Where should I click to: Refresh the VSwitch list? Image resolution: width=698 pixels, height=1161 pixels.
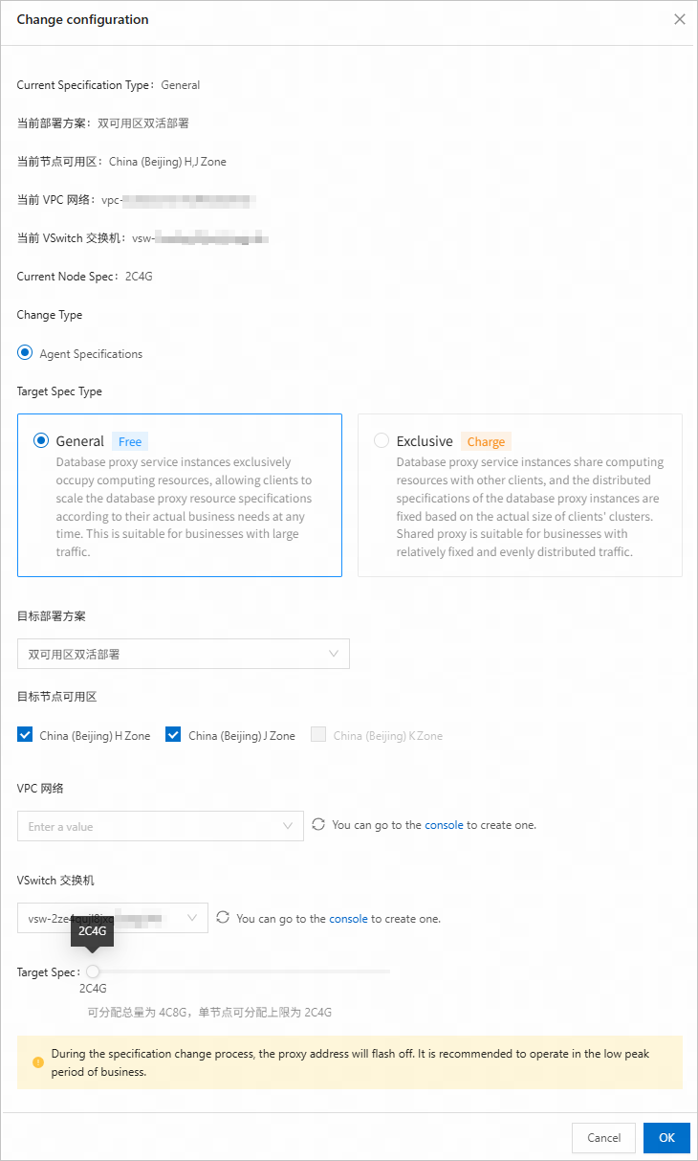pyautogui.click(x=223, y=917)
